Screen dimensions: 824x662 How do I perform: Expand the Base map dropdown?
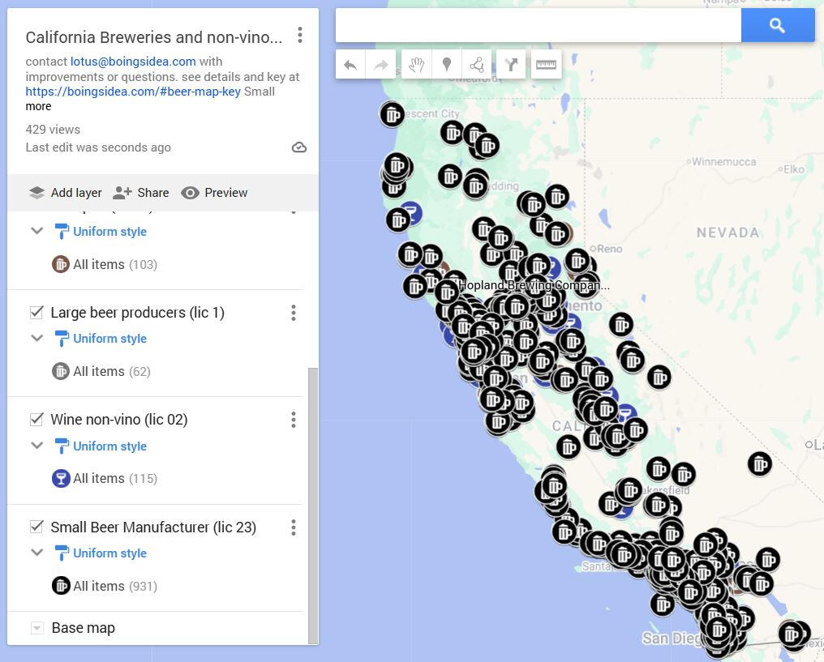coord(36,628)
